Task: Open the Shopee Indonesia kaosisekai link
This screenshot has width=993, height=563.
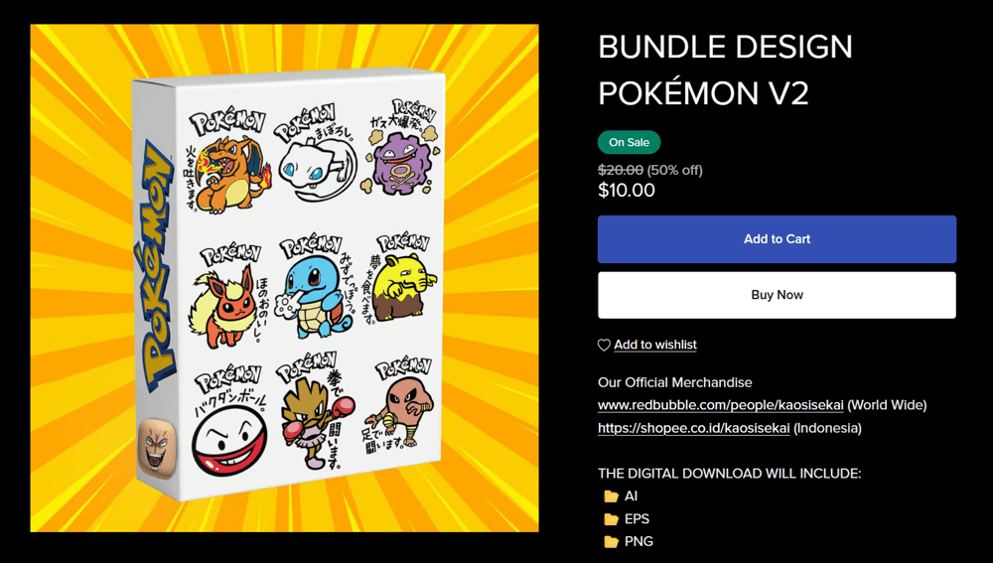Action: pyautogui.click(x=693, y=428)
